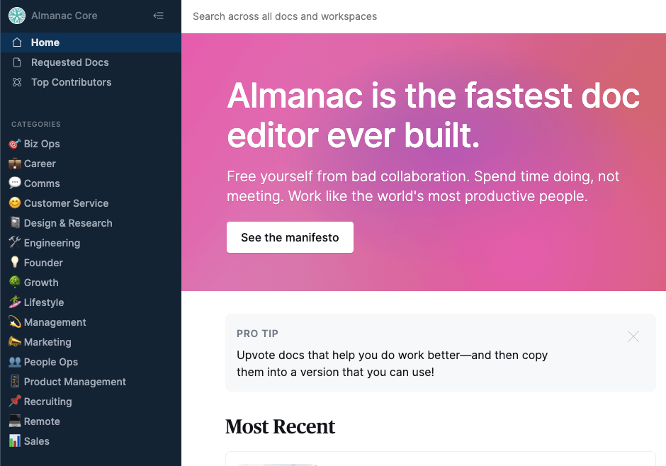Collapse the sidebar with the arrow
The image size is (666, 466).
point(159,16)
